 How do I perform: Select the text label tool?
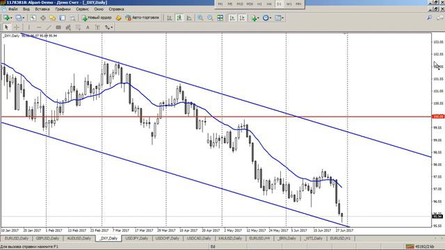[97, 27]
